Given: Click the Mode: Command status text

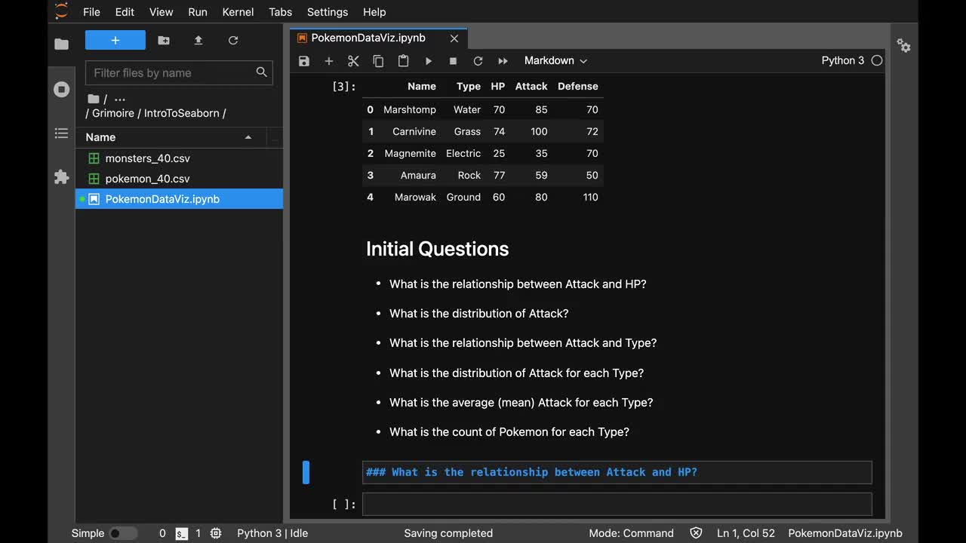Looking at the screenshot, I should 632,533.
